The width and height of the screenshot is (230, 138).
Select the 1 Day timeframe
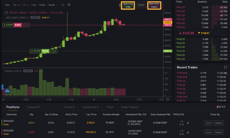tap(33, 5)
